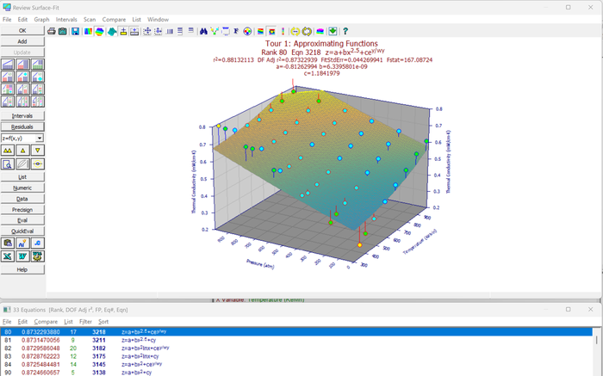Click the multicolored exclamation mark icon
Viewport: 603px width, 376px height.
(x=283, y=32)
